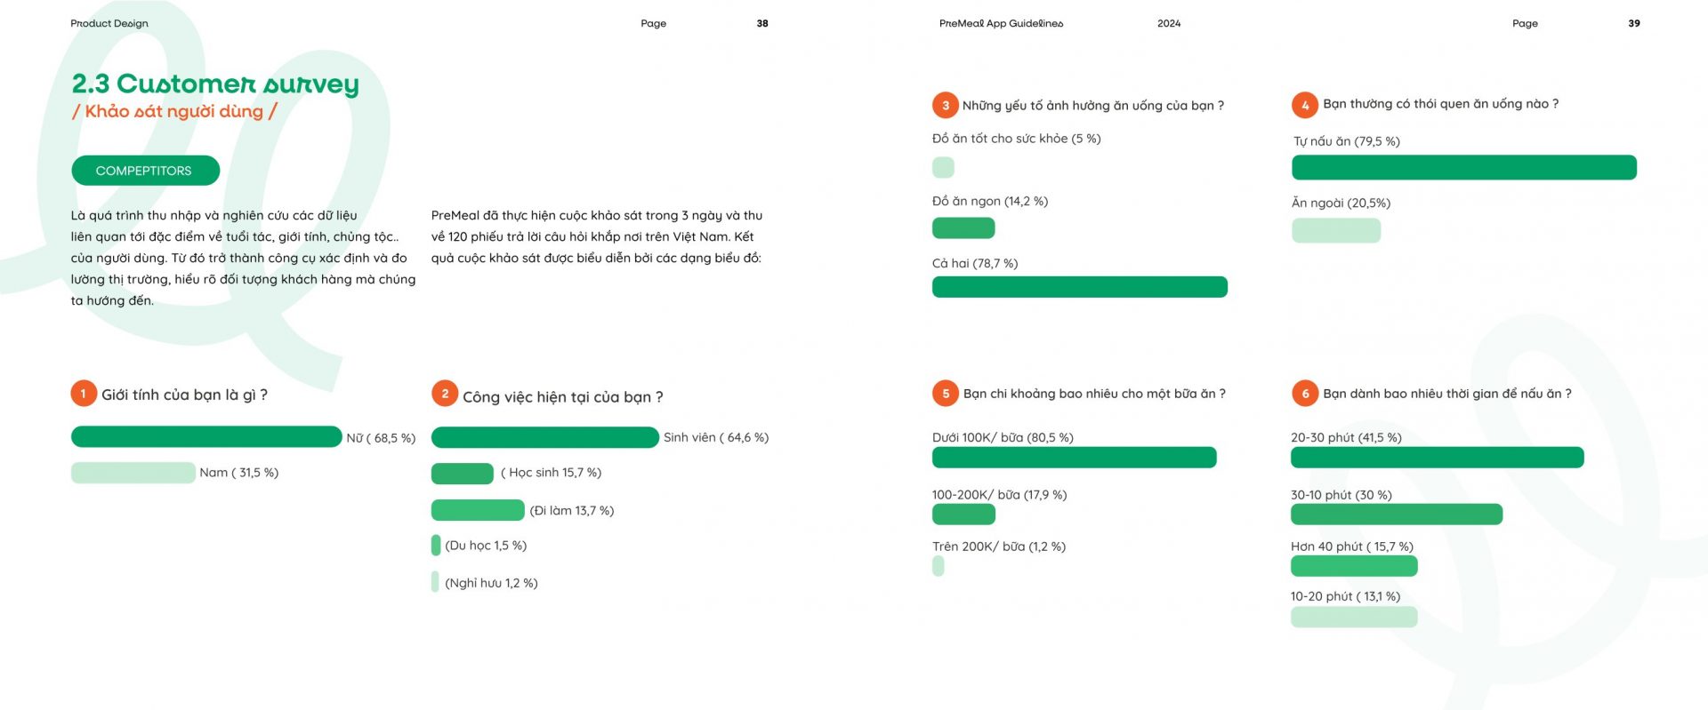Click the Học sinh 15,7 % bar

pos(463,473)
